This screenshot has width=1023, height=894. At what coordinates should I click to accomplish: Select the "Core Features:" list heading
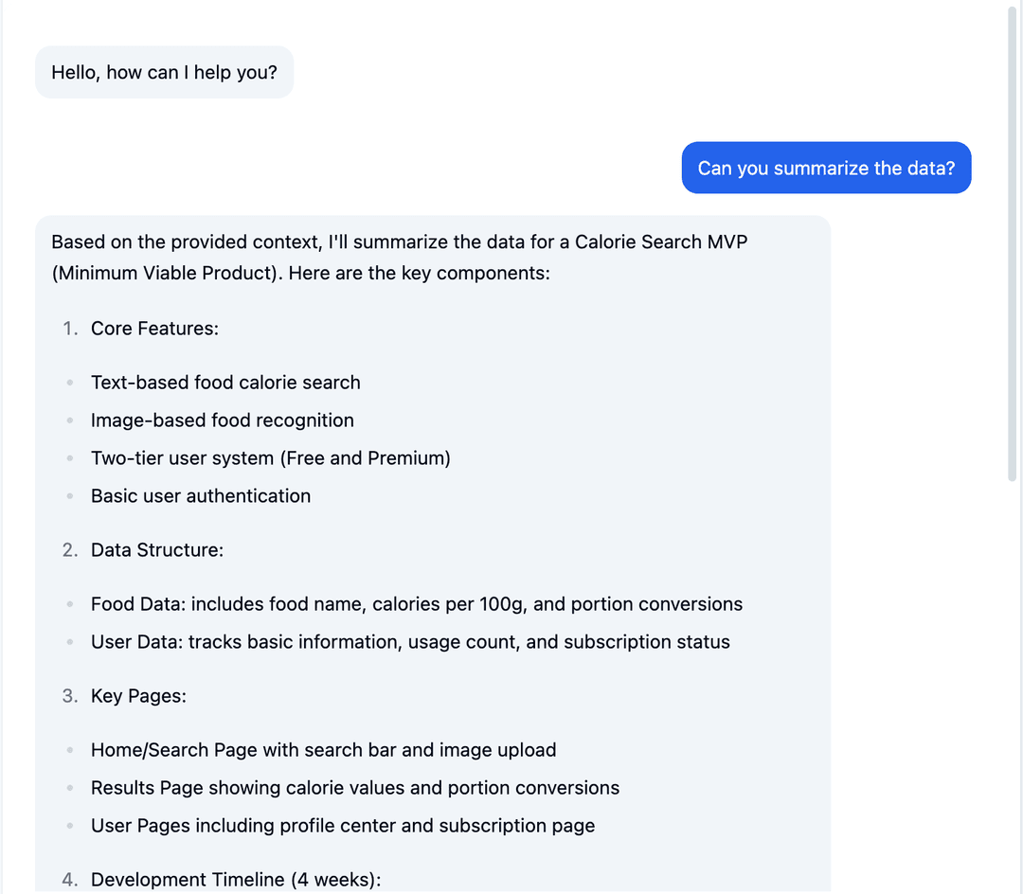pos(154,329)
